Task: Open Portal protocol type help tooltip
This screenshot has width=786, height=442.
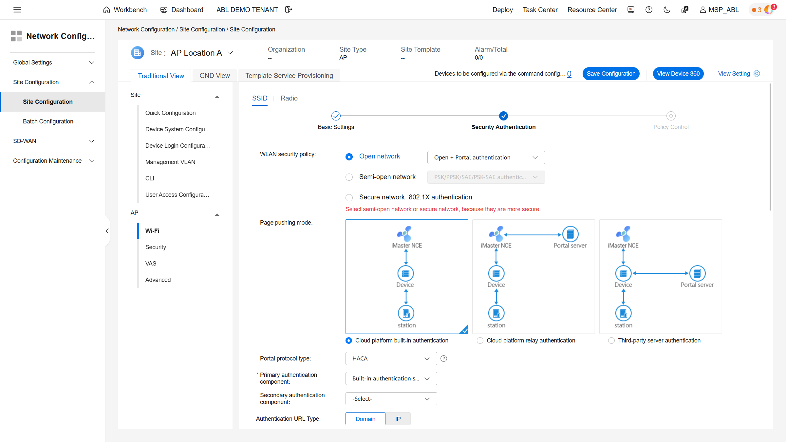Action: coord(444,359)
